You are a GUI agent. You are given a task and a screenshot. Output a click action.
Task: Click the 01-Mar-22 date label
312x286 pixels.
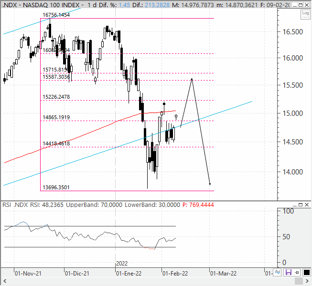point(224,274)
